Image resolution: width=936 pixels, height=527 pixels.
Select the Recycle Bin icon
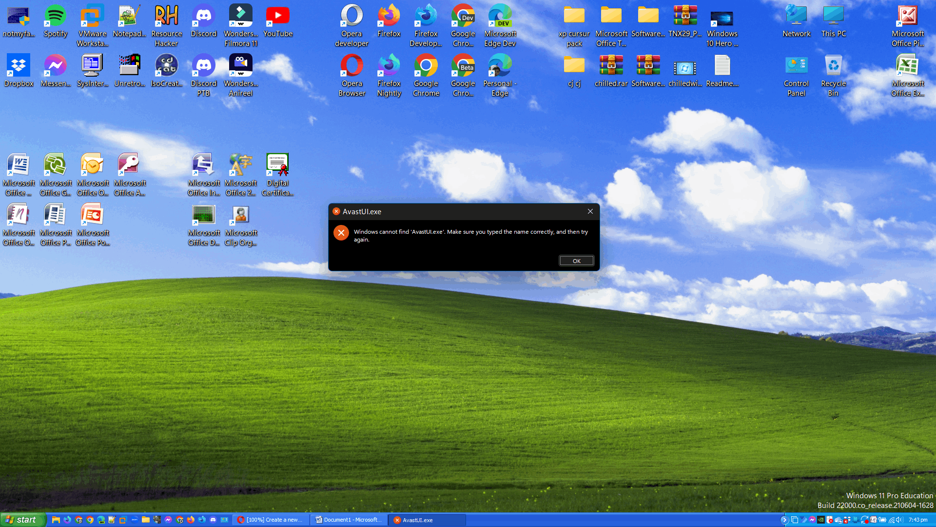tap(834, 76)
